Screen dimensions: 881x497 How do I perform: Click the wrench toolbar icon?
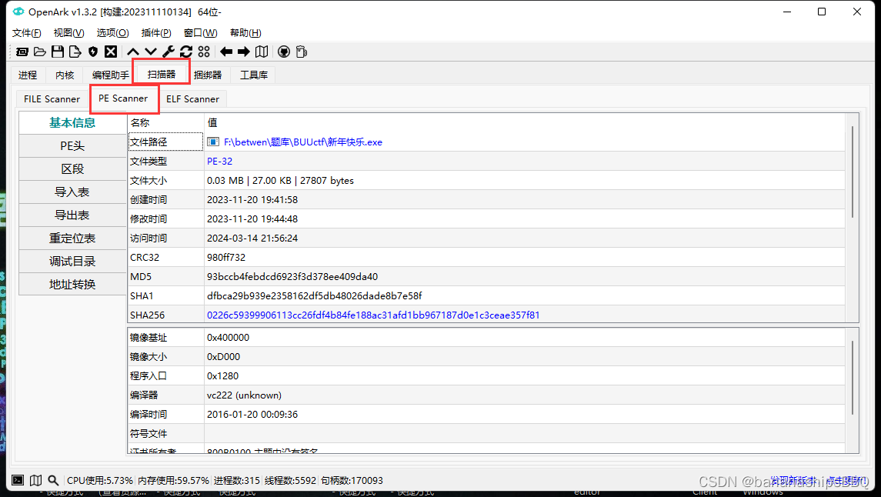(168, 52)
